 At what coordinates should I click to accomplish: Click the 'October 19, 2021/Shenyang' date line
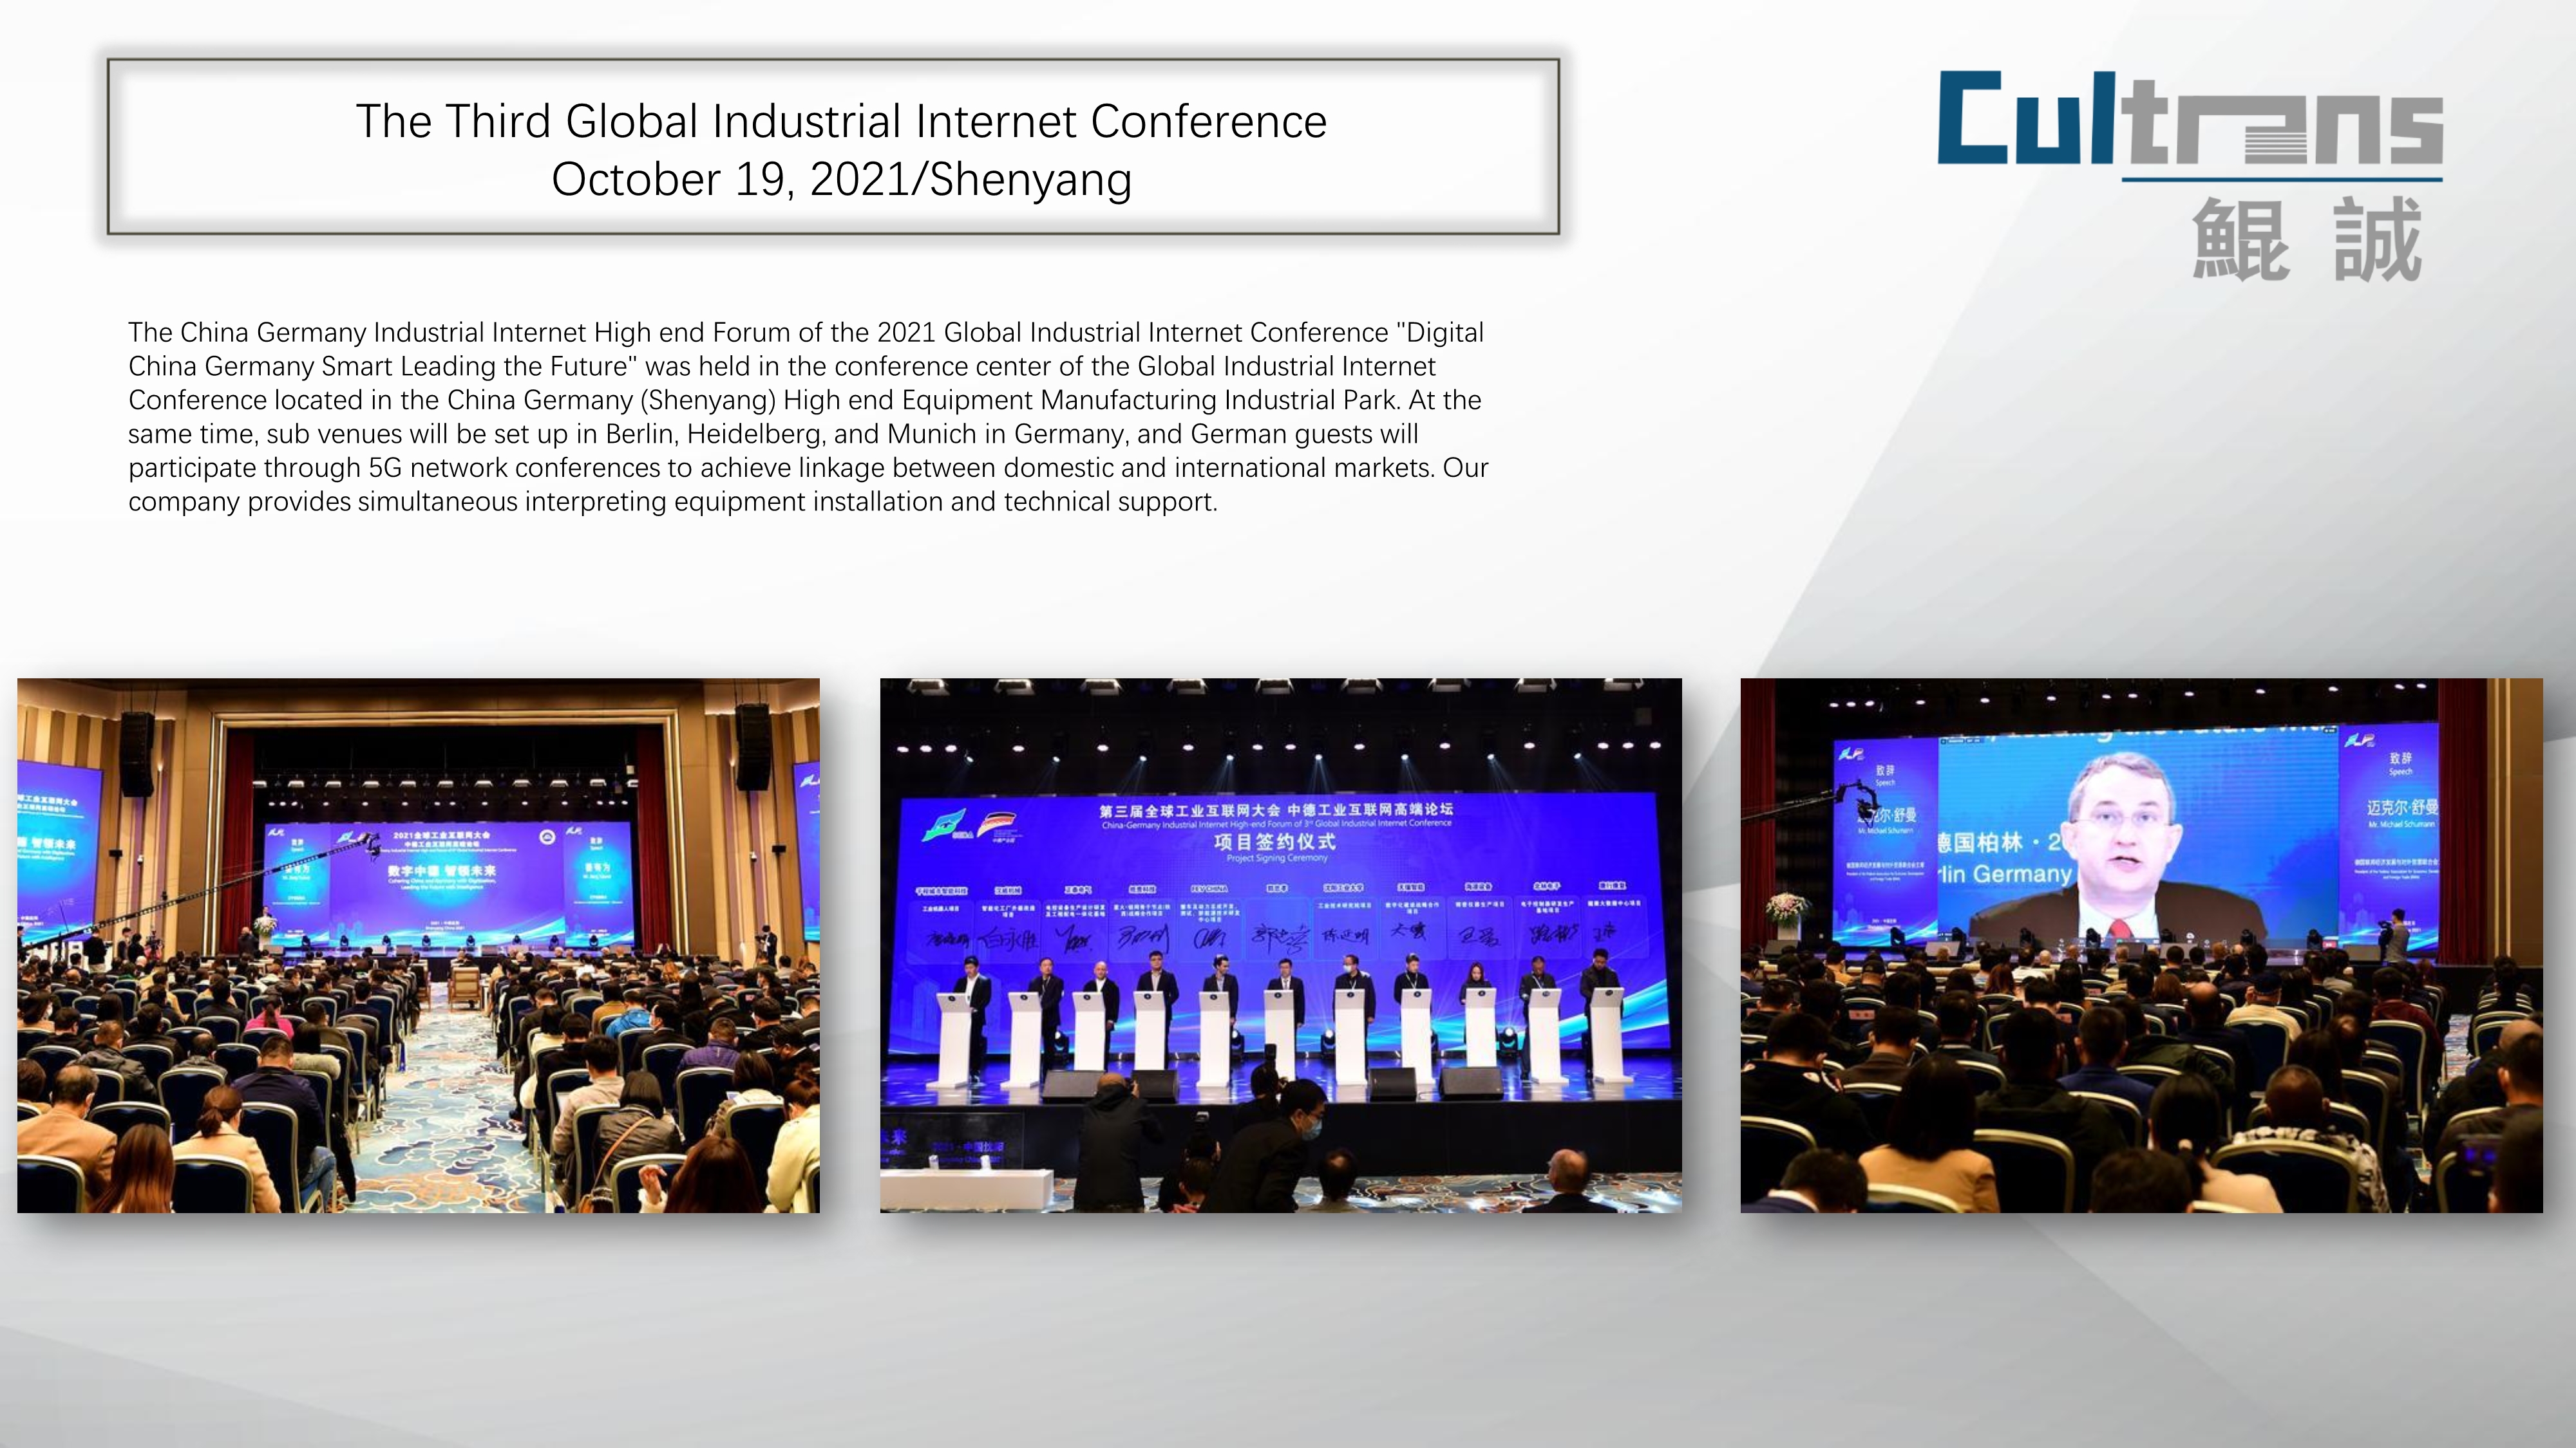[x=841, y=180]
